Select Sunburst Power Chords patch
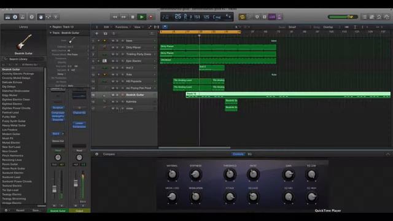This screenshot has height=221, width=393. [x=17, y=182]
